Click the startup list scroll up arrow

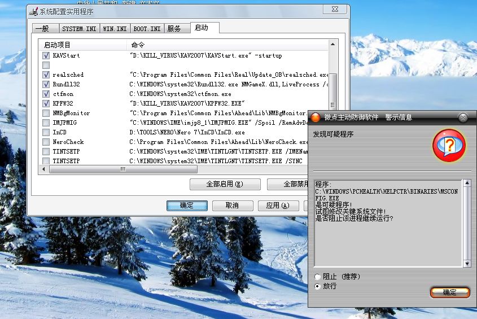(333, 44)
